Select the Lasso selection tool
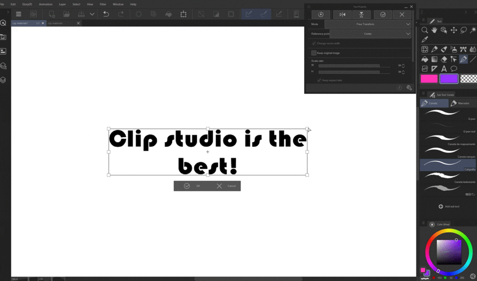This screenshot has width=477, height=281. click(463, 30)
